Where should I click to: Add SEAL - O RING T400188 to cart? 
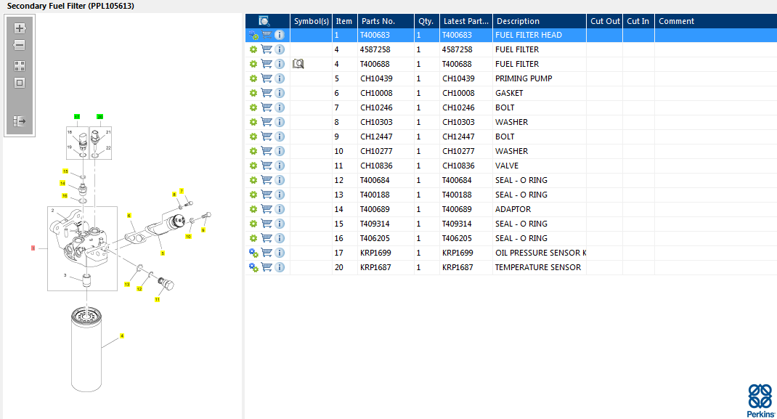tap(267, 195)
